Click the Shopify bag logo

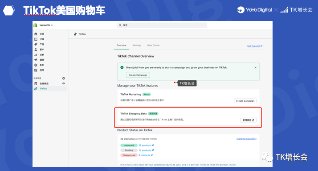point(35,25)
